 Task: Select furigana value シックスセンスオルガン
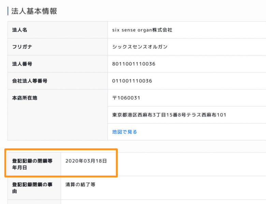[140, 47]
